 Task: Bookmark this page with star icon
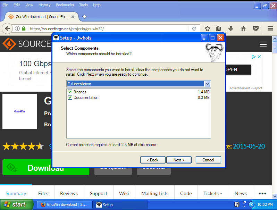pos(207,28)
